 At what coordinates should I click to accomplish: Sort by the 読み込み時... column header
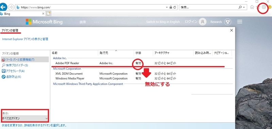coord(203,53)
